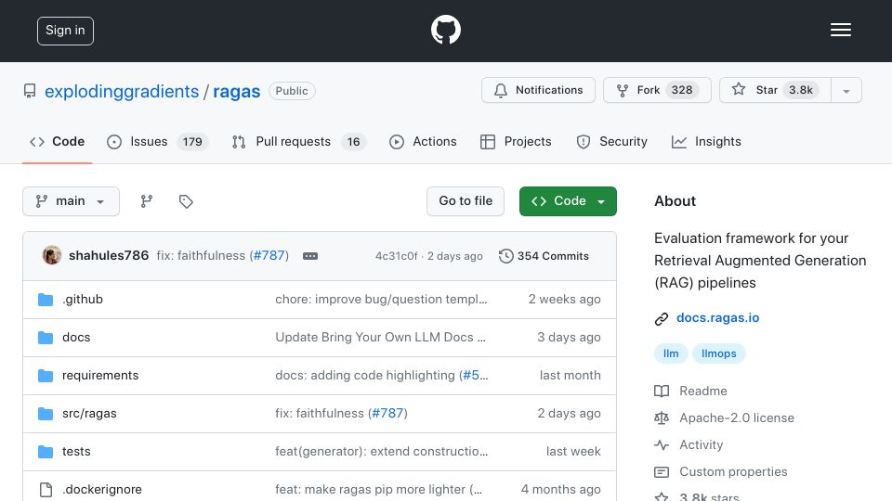Open #787 link in latest commit header
Viewport: 892px width, 501px height.
tap(269, 256)
